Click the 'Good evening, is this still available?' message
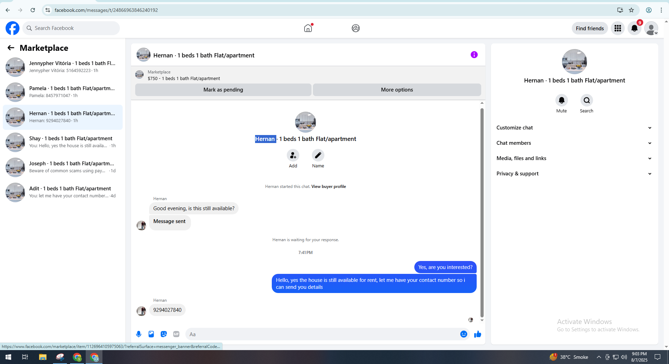This screenshot has width=669, height=364. 194,208
